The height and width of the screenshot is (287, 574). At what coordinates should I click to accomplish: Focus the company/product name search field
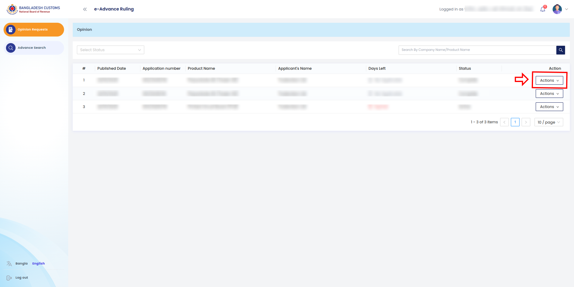[477, 50]
